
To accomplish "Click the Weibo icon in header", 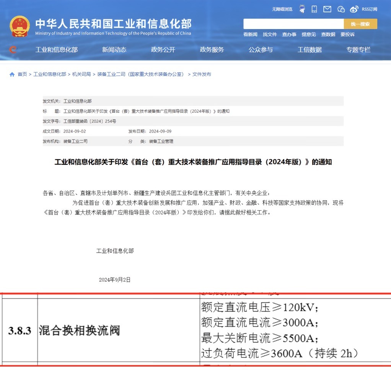I will tap(354, 9).
